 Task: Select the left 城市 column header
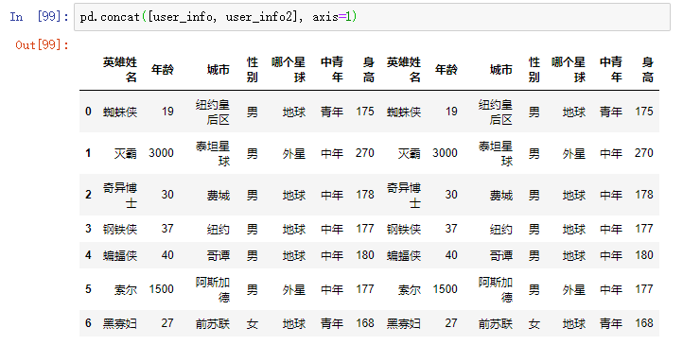coord(219,70)
